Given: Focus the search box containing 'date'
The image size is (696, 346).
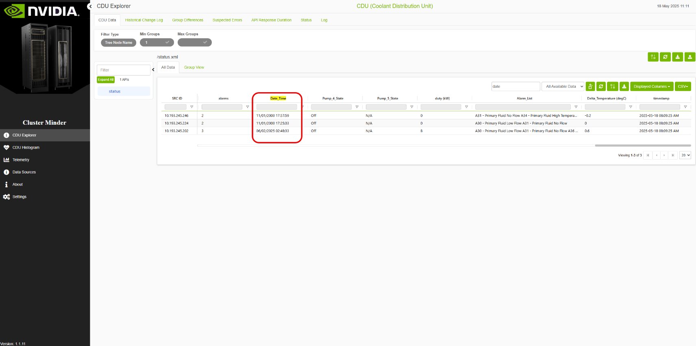Looking at the screenshot, I should (515, 86).
